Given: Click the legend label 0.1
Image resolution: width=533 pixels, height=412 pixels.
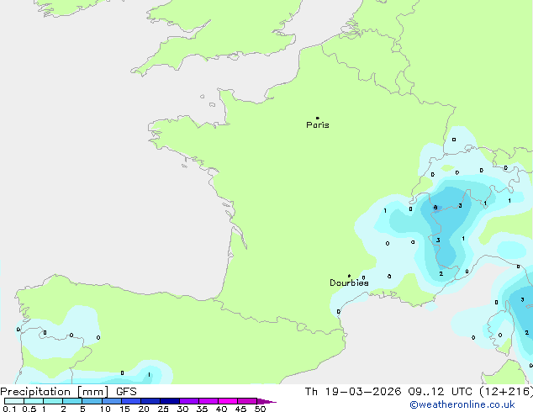Looking at the screenshot, I should click(x=9, y=409).
